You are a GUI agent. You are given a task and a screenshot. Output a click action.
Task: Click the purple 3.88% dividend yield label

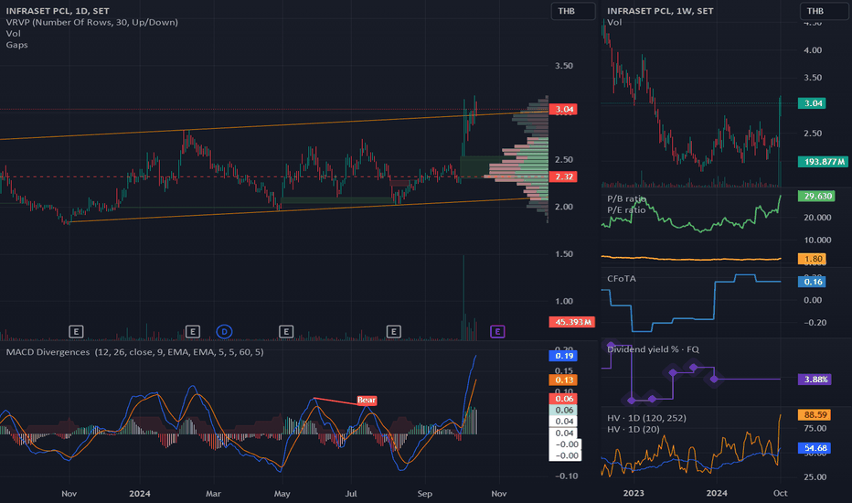coord(815,379)
